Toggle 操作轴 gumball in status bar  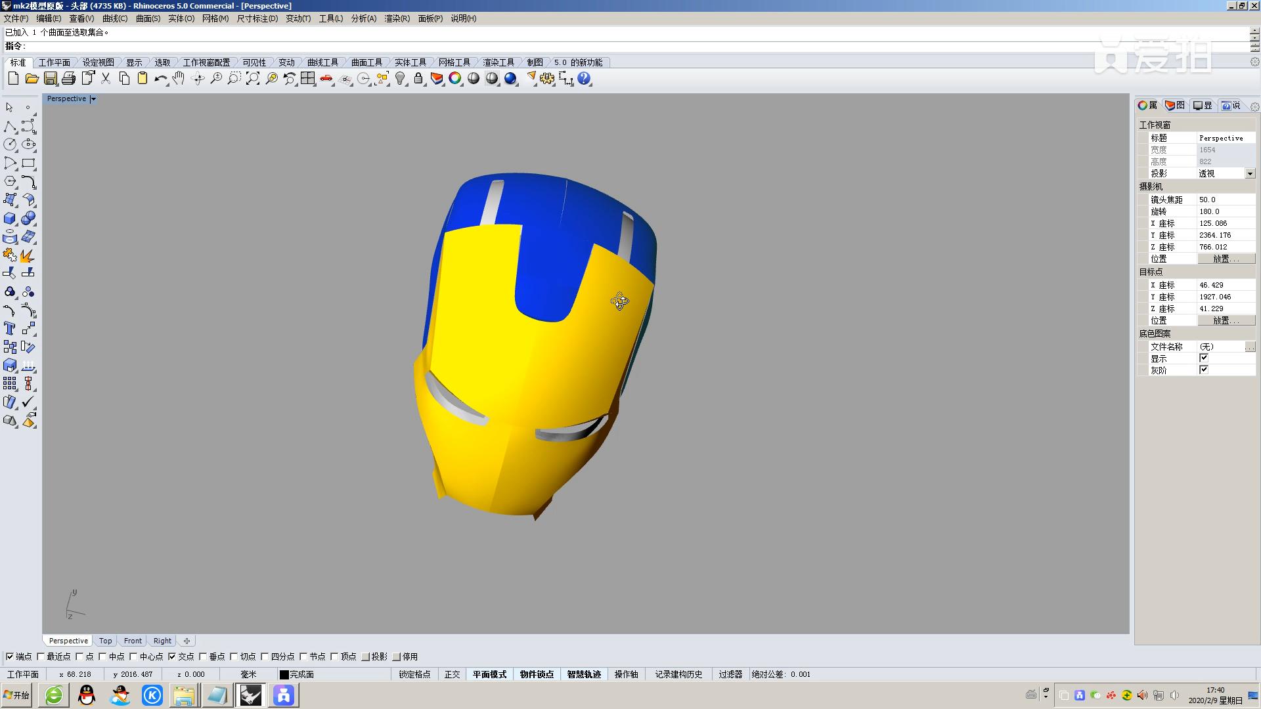click(626, 674)
